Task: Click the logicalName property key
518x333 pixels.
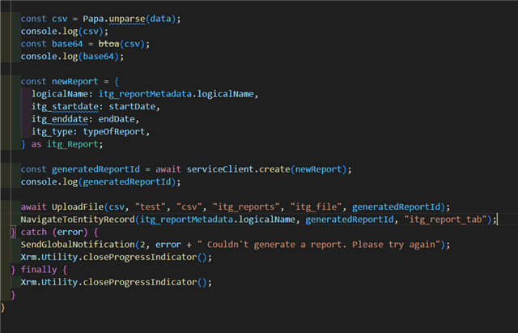Action: click(x=60, y=94)
